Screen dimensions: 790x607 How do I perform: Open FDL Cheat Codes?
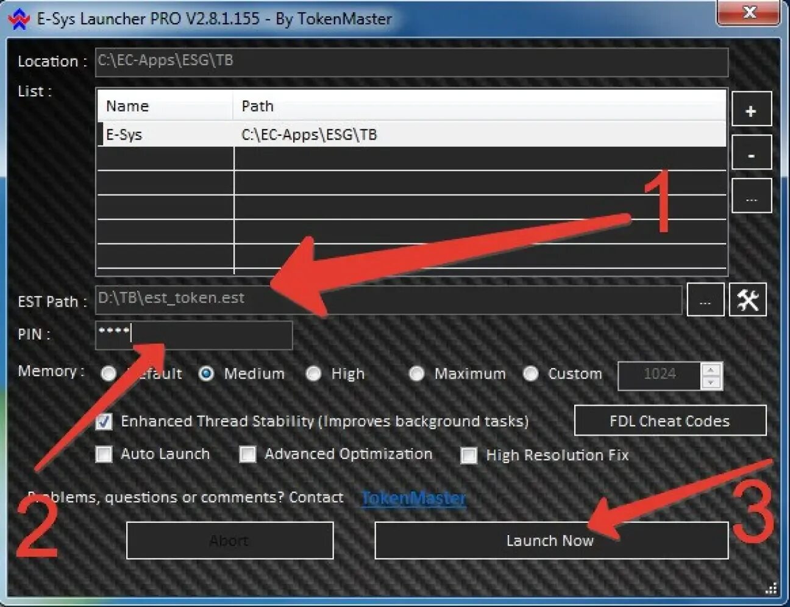click(x=670, y=421)
